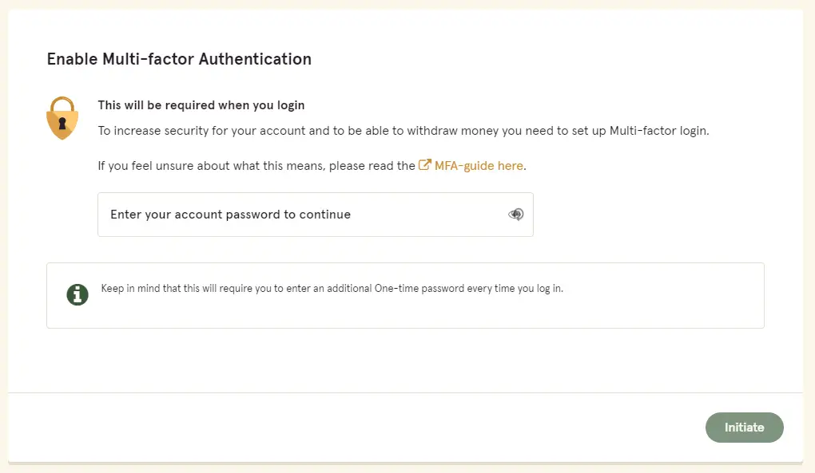Click the "To increase security for your account" paragraph
This screenshot has width=815, height=473.
(404, 131)
